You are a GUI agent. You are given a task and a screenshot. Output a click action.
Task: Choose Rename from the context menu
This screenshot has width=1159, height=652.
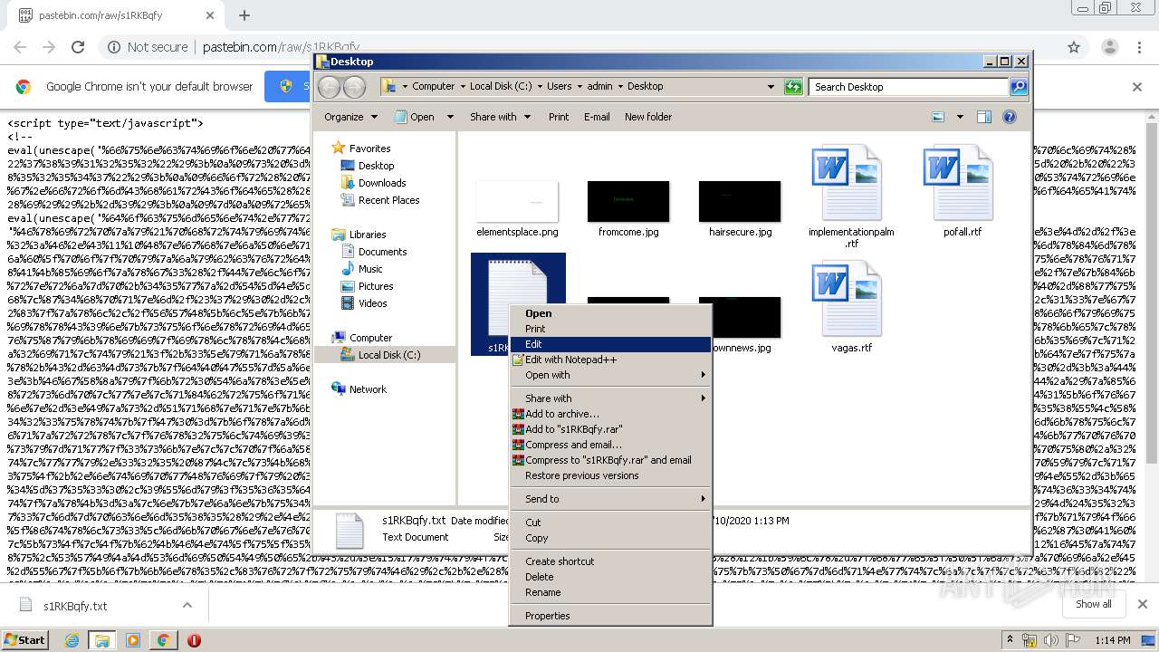[x=610, y=592]
